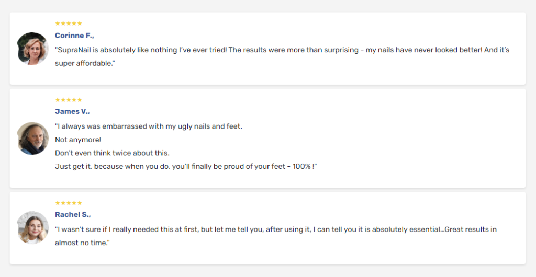Click "super affordable." ending line
The image size is (536, 277).
pos(85,63)
